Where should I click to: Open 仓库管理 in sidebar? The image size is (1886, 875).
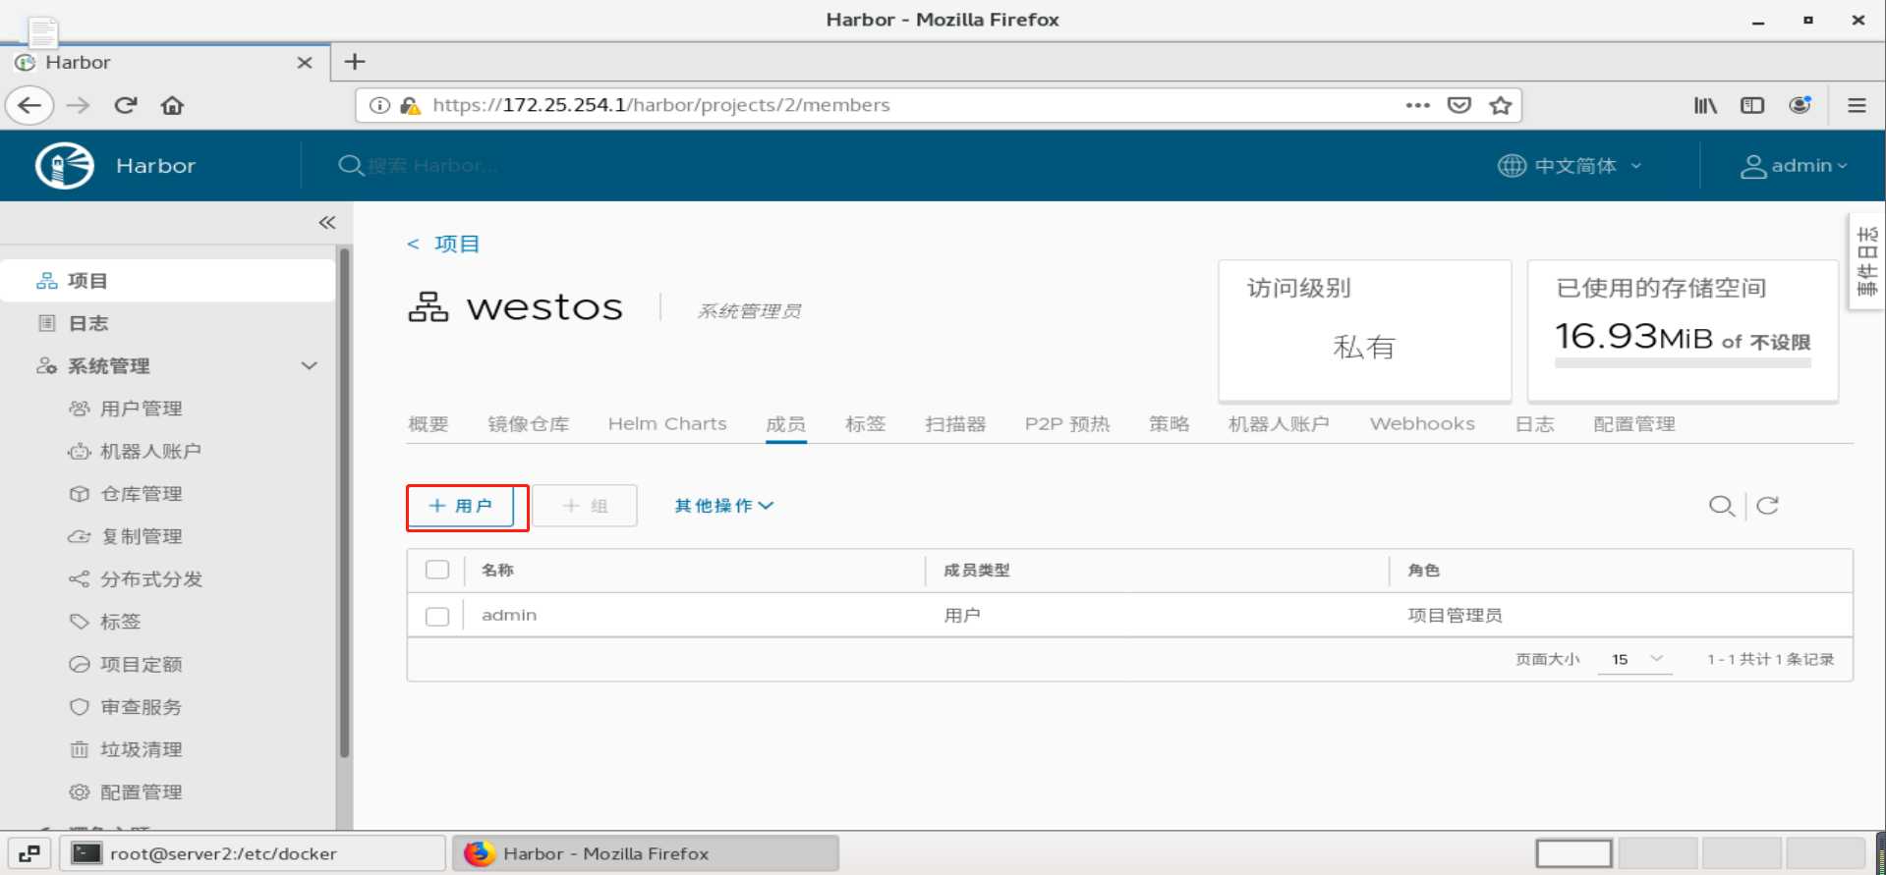141,494
